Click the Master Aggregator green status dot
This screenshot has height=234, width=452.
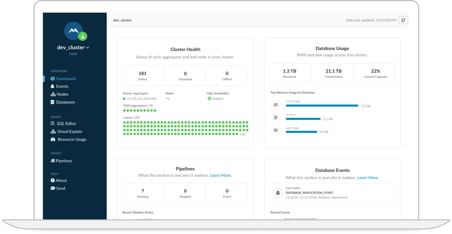tap(124, 99)
